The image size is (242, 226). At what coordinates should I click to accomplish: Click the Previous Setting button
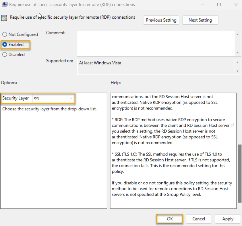click(161, 20)
